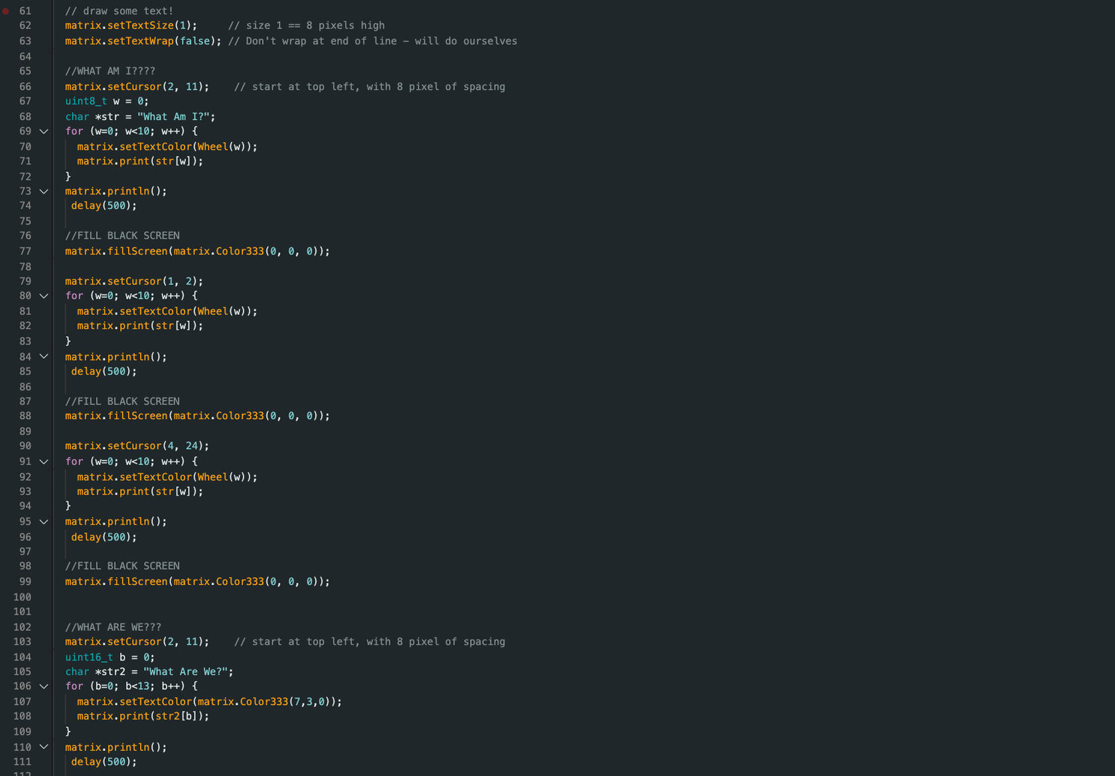Remove the breakpoint dot on line 61
Viewport: 1115px width, 776px height.
(6, 11)
